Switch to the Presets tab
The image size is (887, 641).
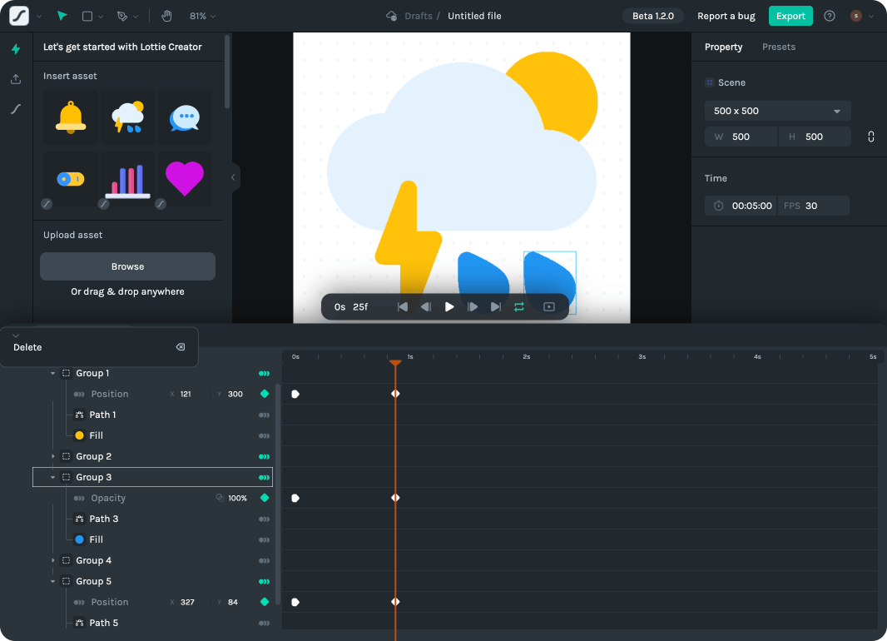click(778, 47)
